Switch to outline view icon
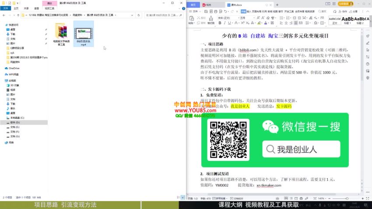The height and width of the screenshot is (209, 372). pos(291,199)
